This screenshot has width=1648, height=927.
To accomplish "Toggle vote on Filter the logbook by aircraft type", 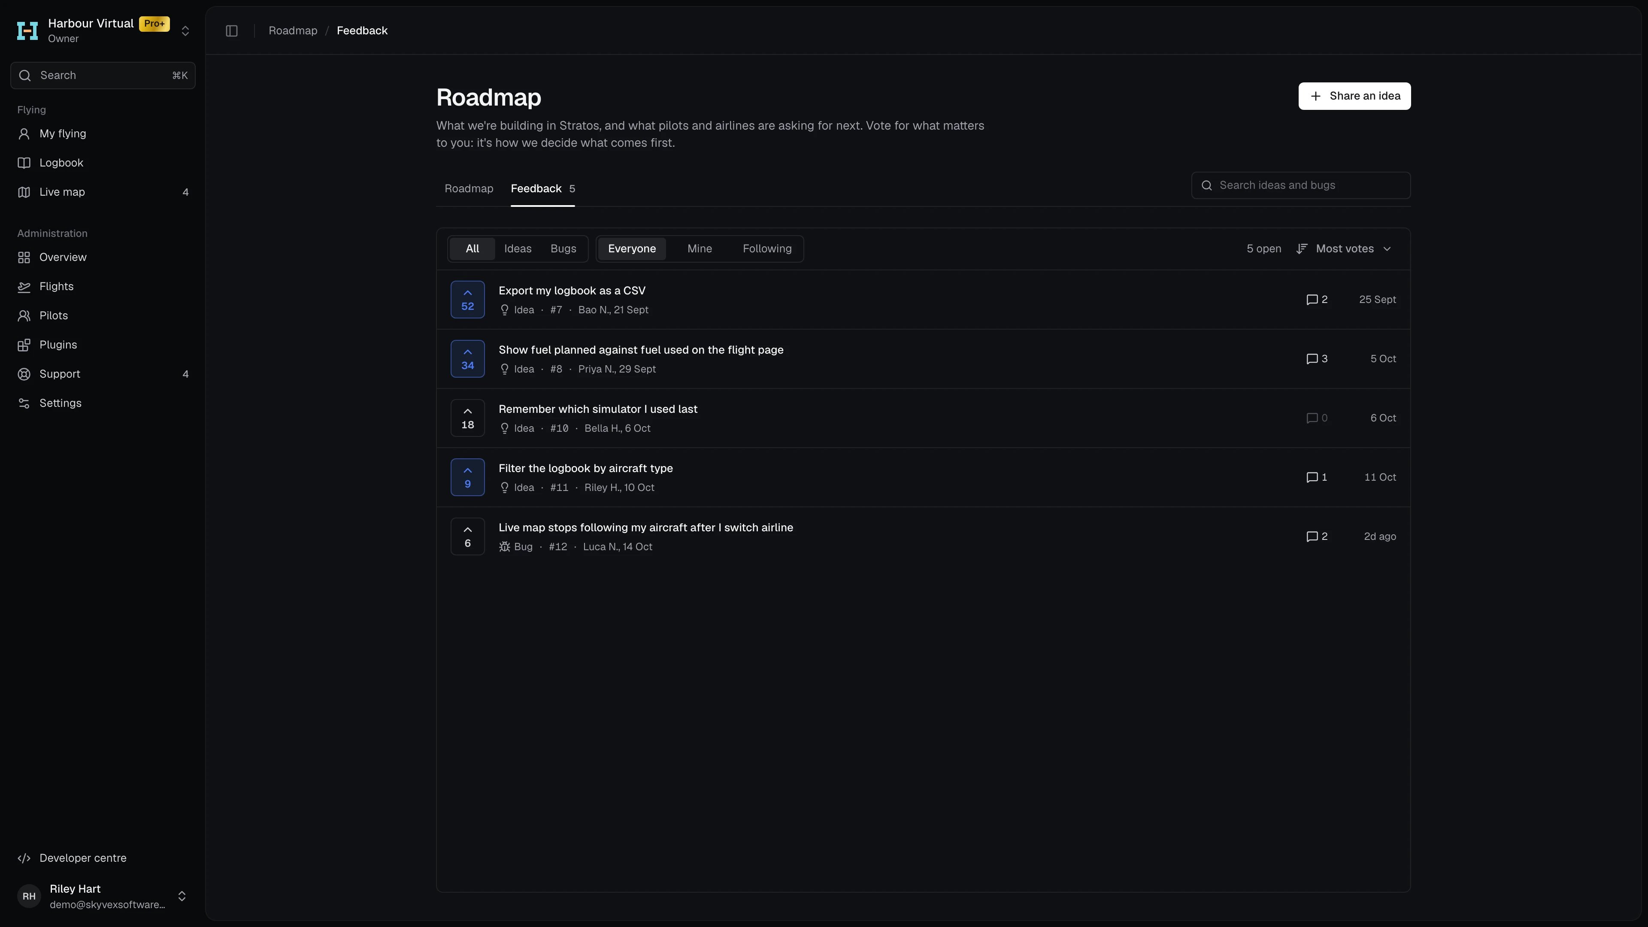I will tap(468, 477).
